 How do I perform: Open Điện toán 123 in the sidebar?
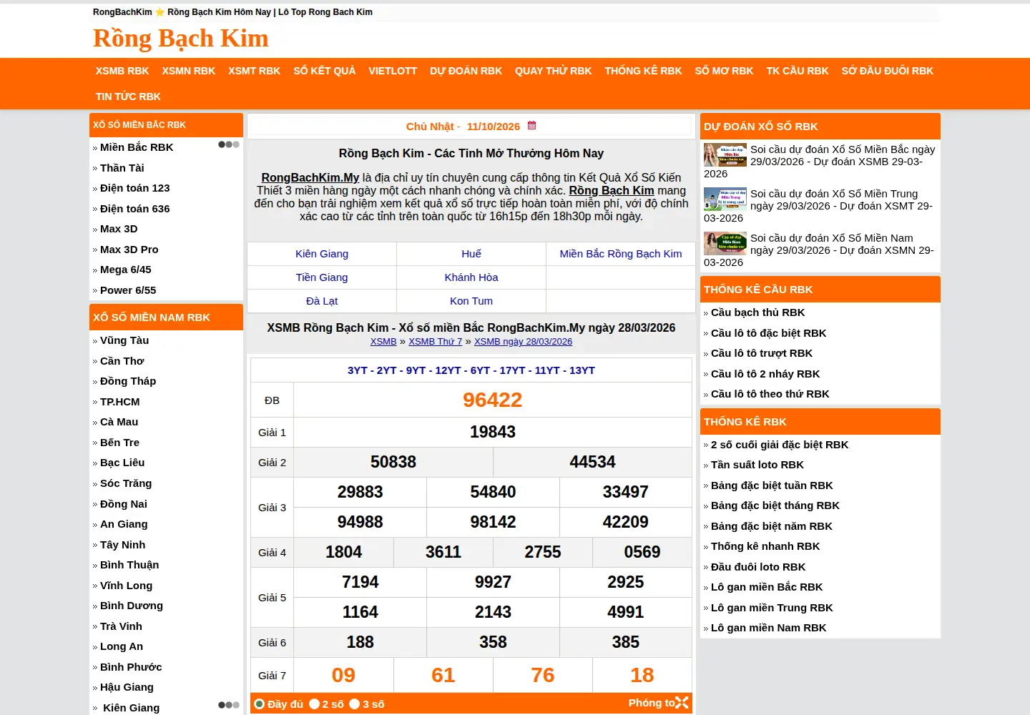(135, 188)
